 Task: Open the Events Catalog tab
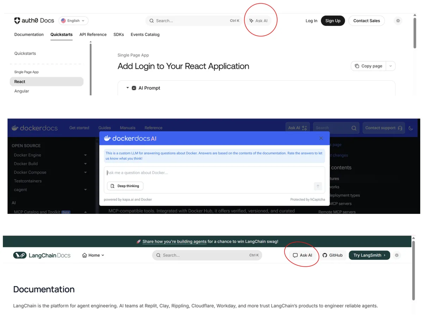[x=145, y=34]
